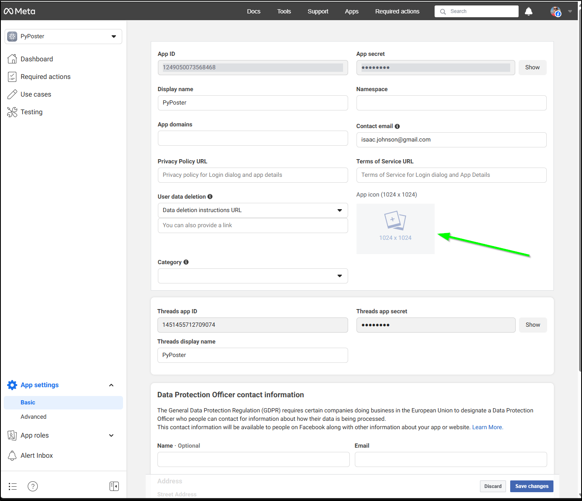Image resolution: width=582 pixels, height=501 pixels.
Task: Click the Terms of Service URL field
Action: tap(451, 175)
